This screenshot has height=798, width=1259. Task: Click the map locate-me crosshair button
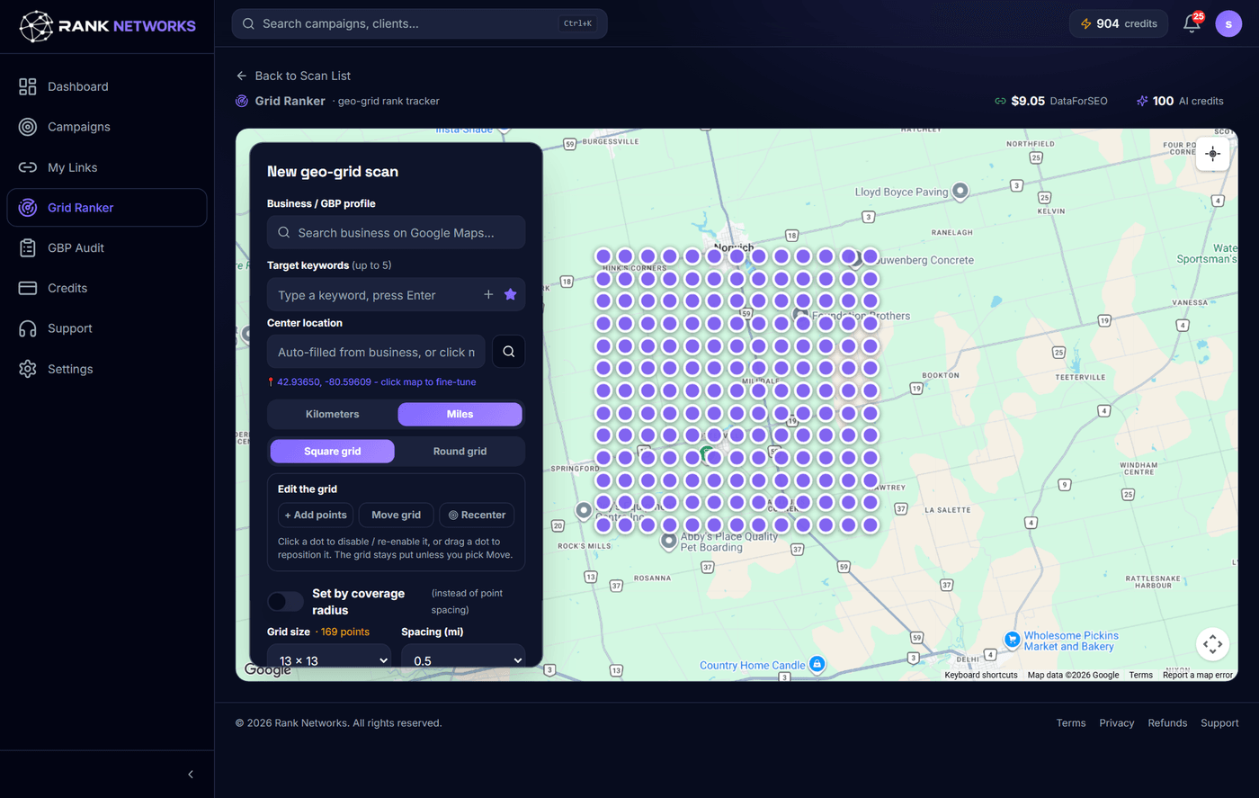click(x=1212, y=154)
